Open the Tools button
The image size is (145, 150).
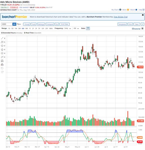point(34,24)
